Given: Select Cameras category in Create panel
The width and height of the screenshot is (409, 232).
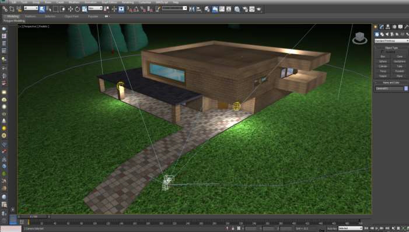Looking at the screenshot, I should [392, 34].
